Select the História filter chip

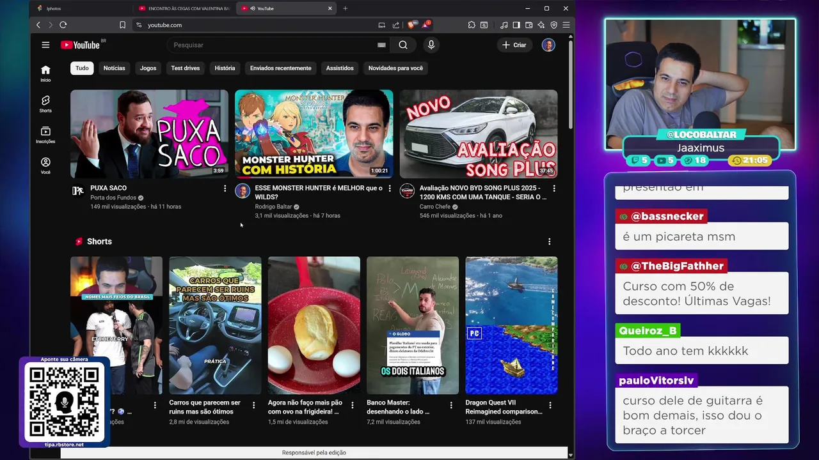point(225,68)
